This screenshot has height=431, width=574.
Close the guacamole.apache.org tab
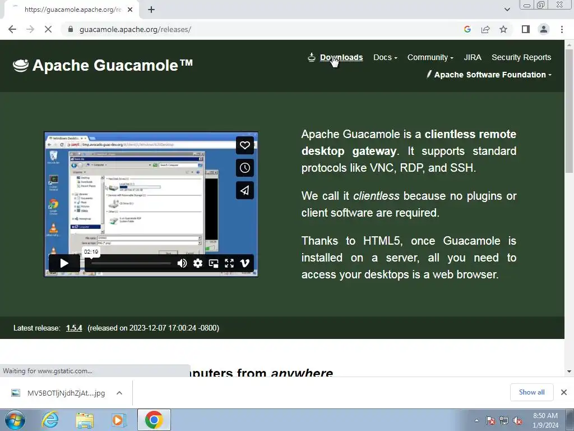[x=130, y=10]
